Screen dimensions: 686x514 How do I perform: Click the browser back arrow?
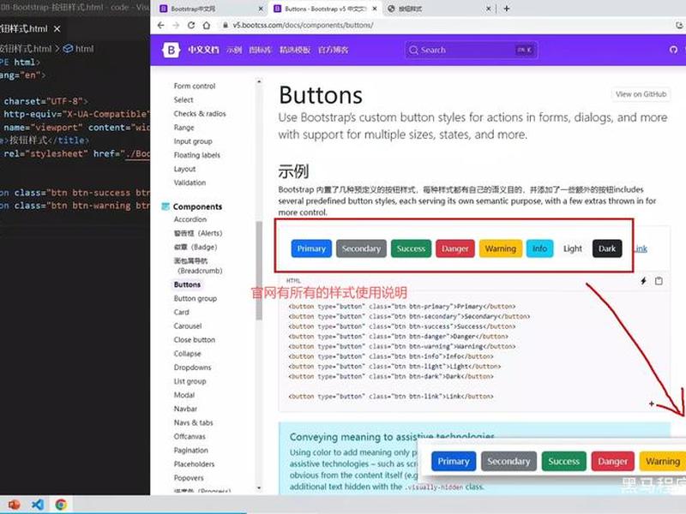[x=160, y=26]
